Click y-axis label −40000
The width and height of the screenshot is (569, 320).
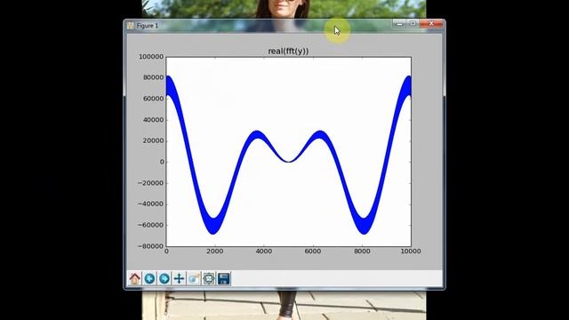coord(150,204)
